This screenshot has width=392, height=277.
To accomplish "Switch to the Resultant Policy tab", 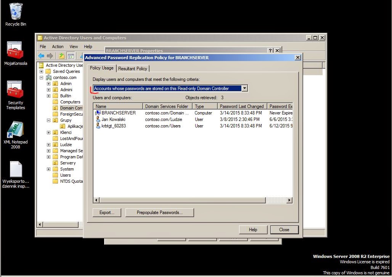I will [132, 69].
